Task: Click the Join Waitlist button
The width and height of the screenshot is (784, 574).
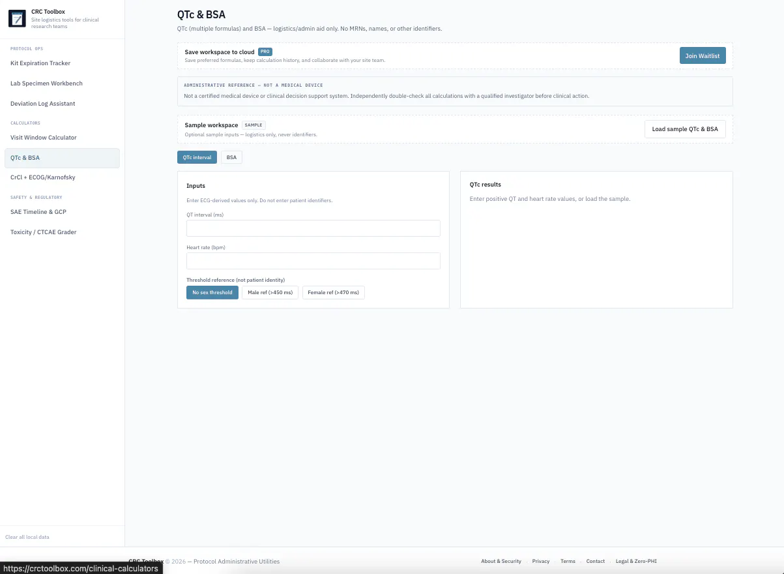Action: pos(703,56)
